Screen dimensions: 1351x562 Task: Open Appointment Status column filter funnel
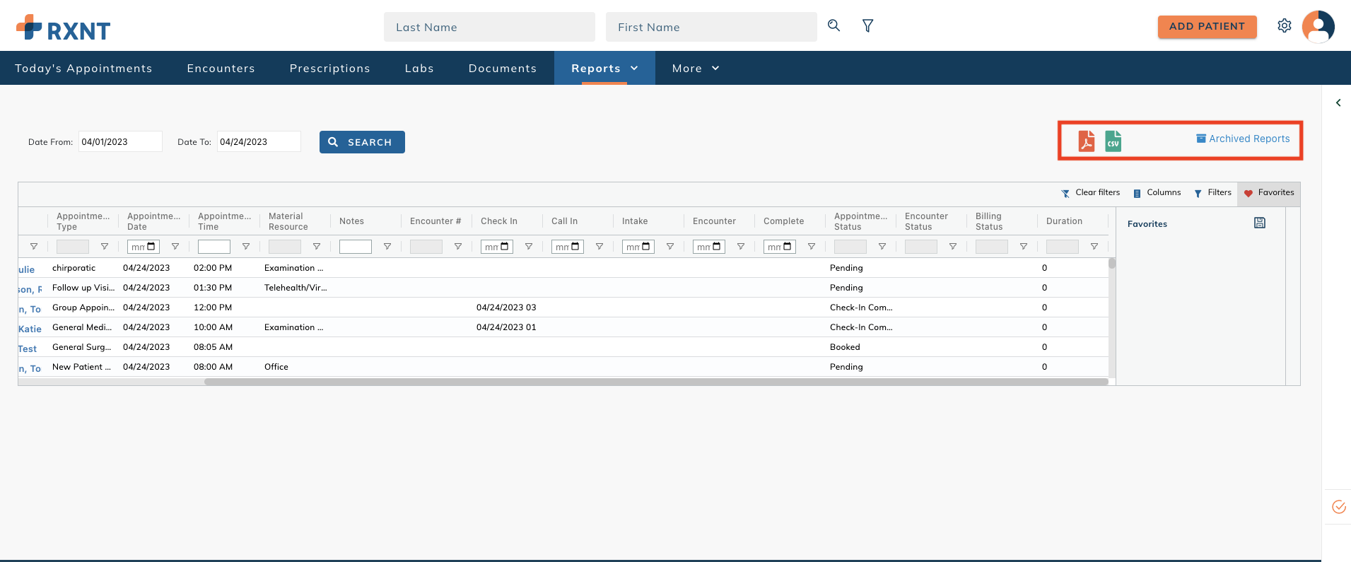point(882,247)
